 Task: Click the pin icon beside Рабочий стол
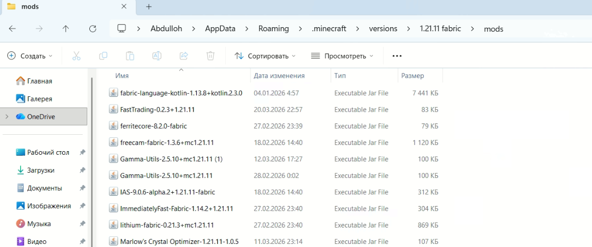click(x=82, y=152)
